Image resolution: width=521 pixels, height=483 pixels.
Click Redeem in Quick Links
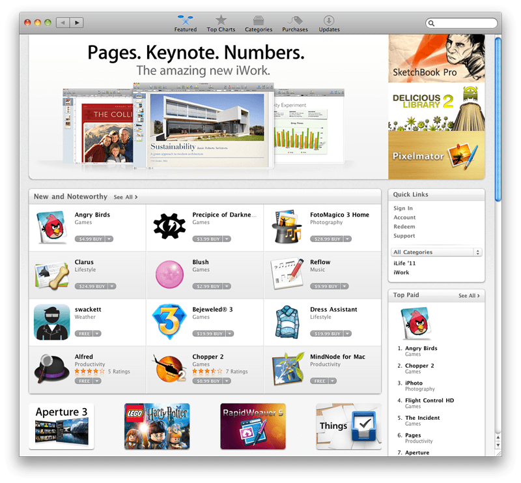pyautogui.click(x=404, y=227)
